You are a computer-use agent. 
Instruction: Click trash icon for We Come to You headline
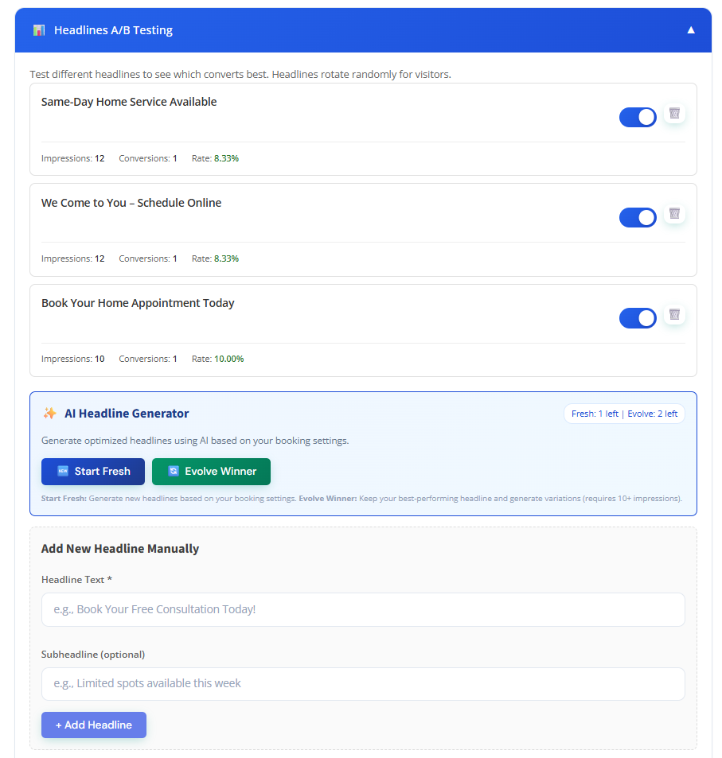coord(674,213)
